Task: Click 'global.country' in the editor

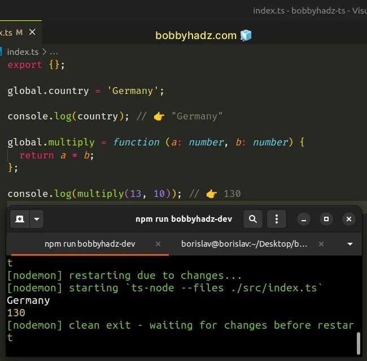Action: (x=48, y=91)
